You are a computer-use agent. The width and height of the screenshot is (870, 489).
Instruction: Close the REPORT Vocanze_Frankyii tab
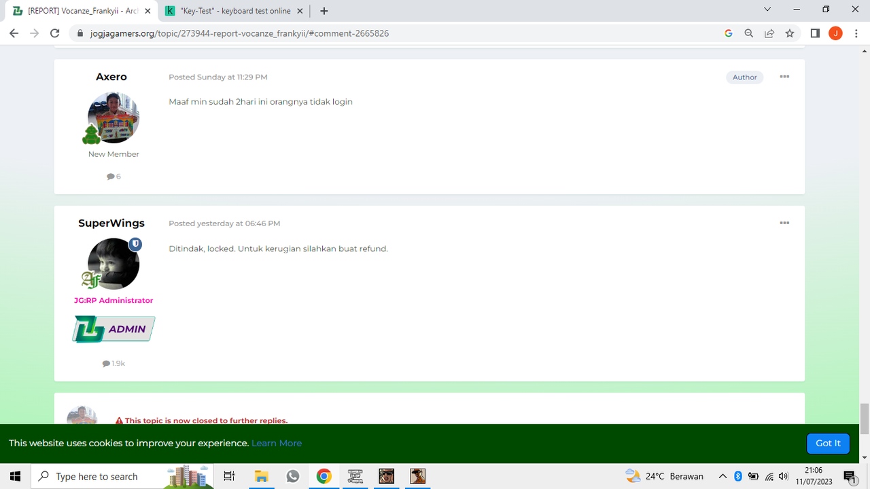(147, 11)
